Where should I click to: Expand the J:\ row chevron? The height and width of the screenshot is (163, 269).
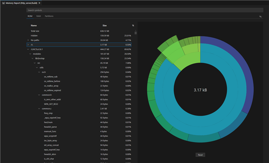tap(28, 45)
